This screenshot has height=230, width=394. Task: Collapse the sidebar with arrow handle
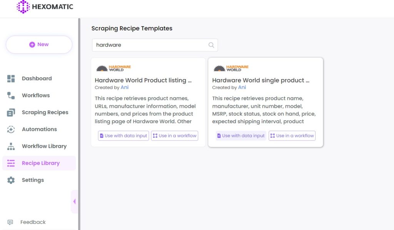74,202
